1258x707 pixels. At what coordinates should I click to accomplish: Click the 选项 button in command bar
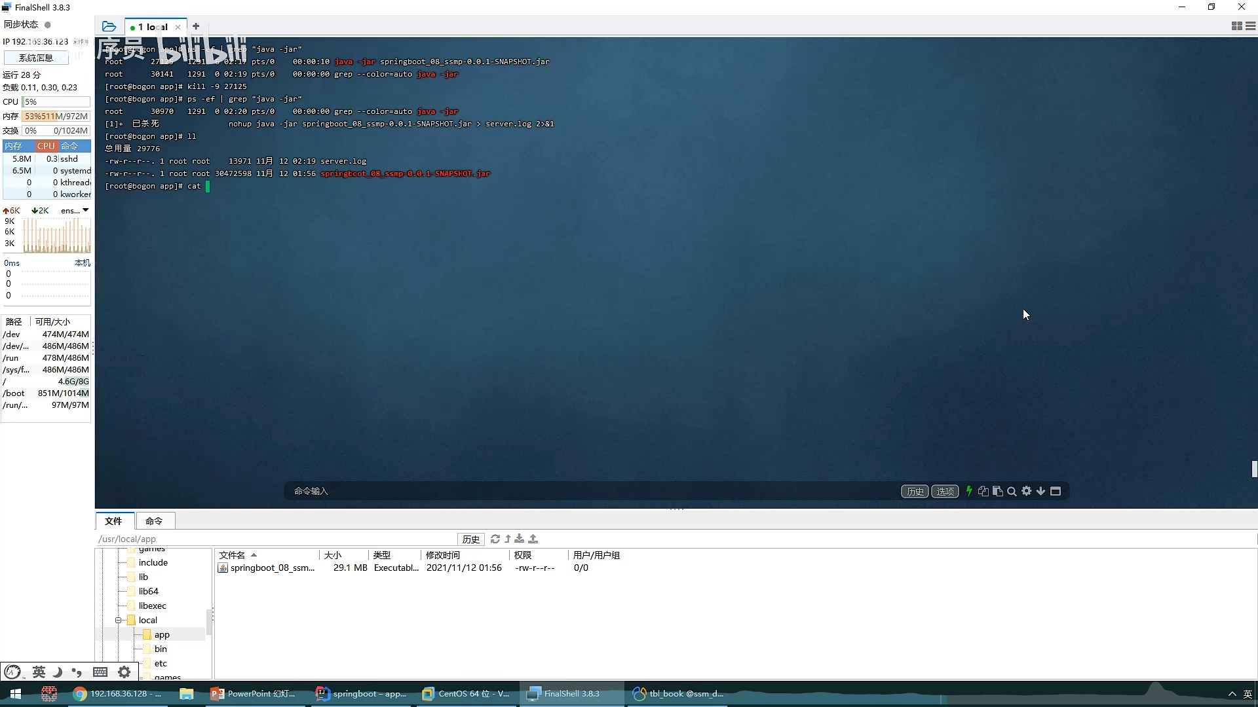pos(945,492)
